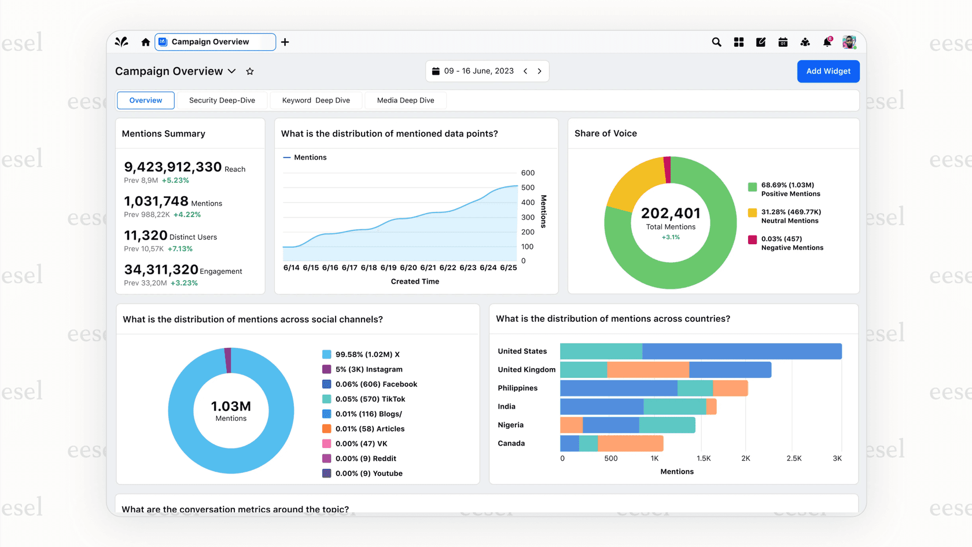Viewport: 972px width, 547px height.
Task: Go to the Home icon
Action: tap(145, 42)
